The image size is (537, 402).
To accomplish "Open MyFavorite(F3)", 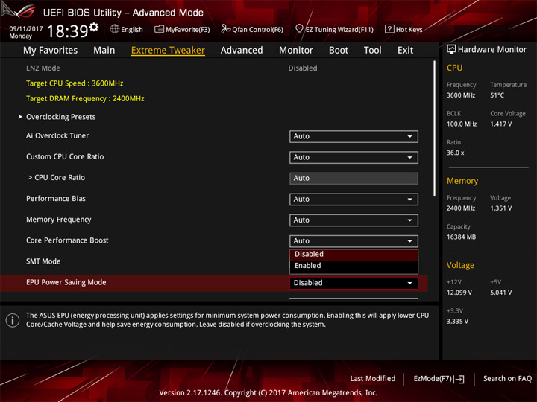I will point(182,29).
